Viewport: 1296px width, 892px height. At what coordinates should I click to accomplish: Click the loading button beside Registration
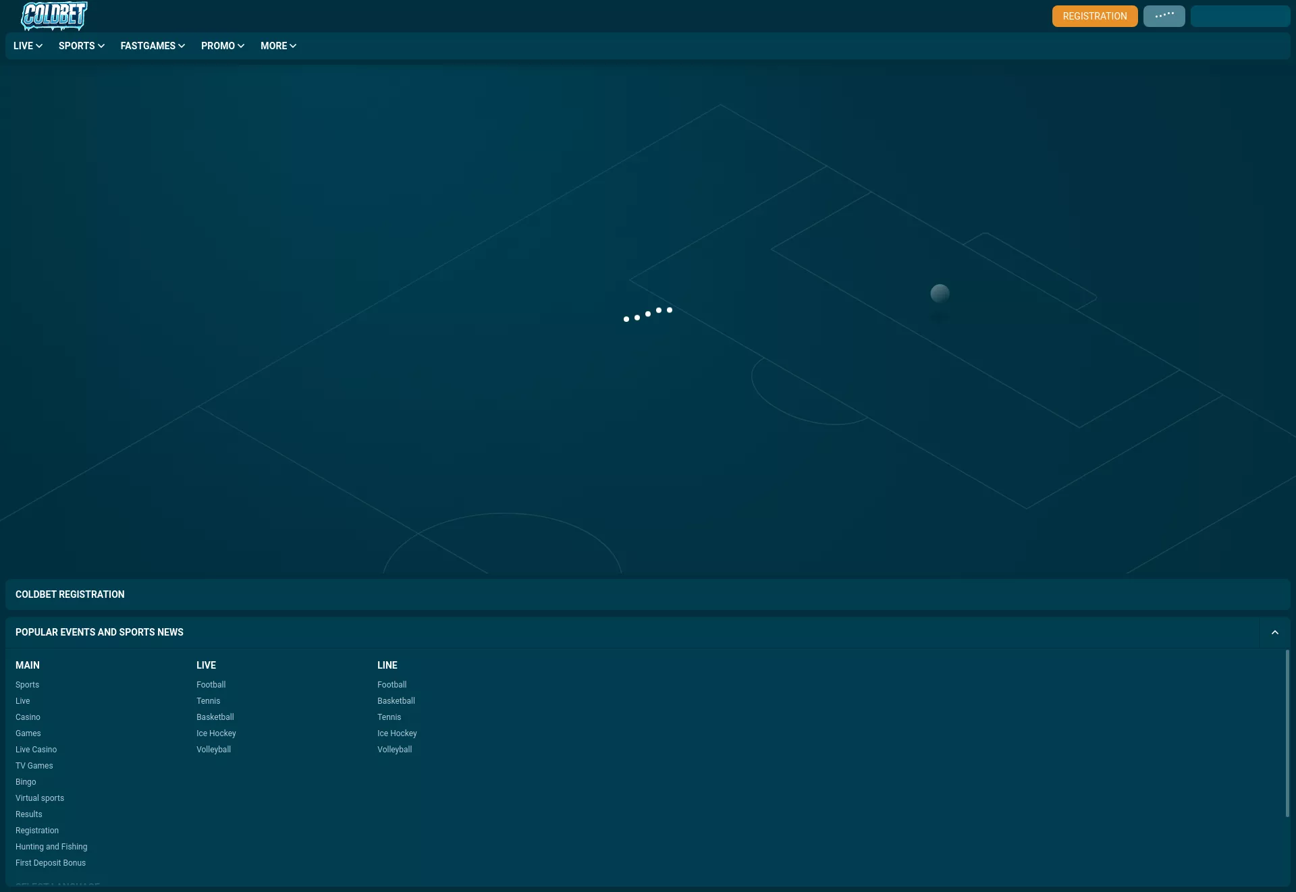1163,16
